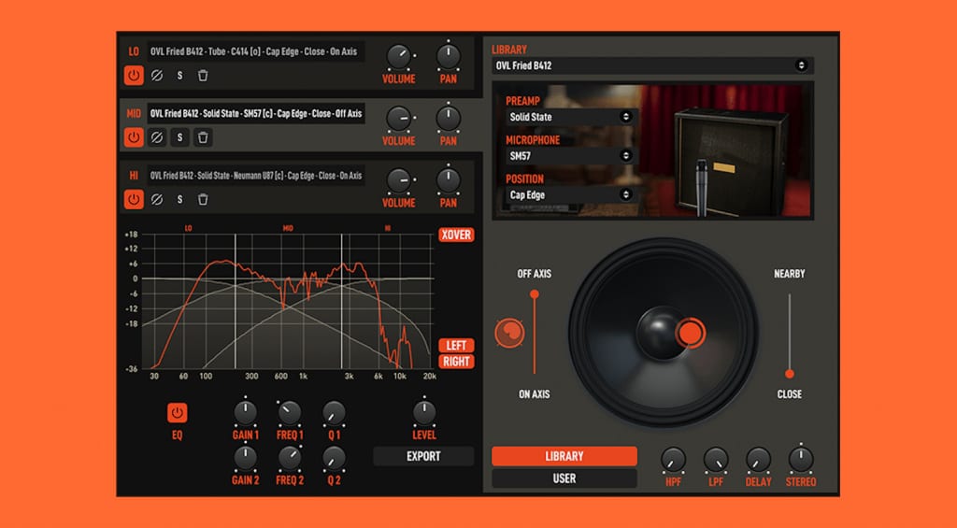Open the Library dropdown OVL Fried B412
Screen dimensions: 957x528
pos(652,65)
